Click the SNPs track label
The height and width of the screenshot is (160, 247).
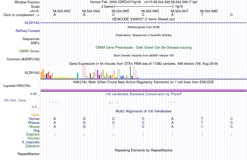tap(35, 43)
